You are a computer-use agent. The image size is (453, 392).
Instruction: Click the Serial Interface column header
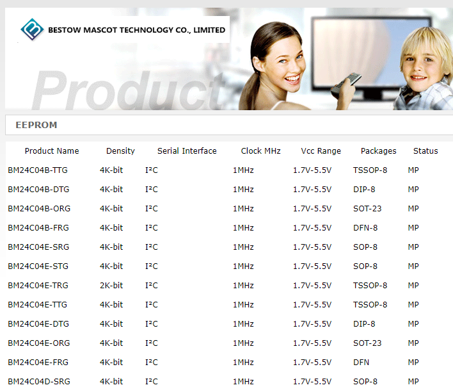pyautogui.click(x=187, y=151)
